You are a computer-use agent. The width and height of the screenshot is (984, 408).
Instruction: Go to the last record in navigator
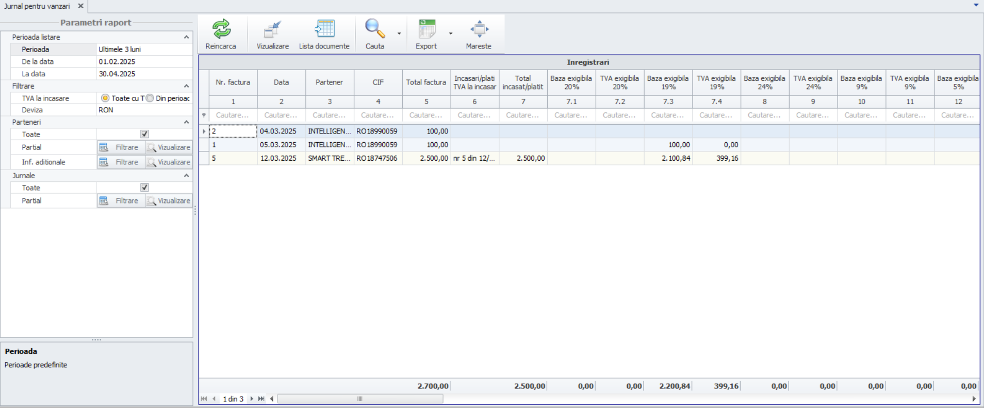[x=261, y=399]
